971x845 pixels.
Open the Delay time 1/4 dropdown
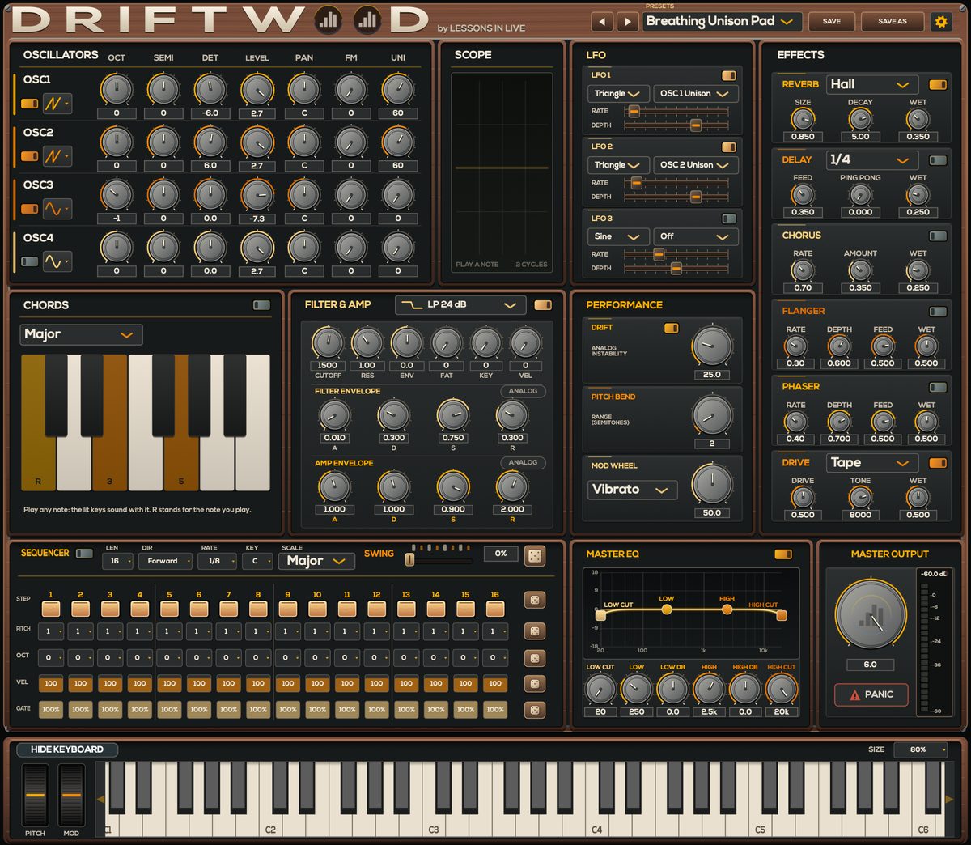click(871, 160)
